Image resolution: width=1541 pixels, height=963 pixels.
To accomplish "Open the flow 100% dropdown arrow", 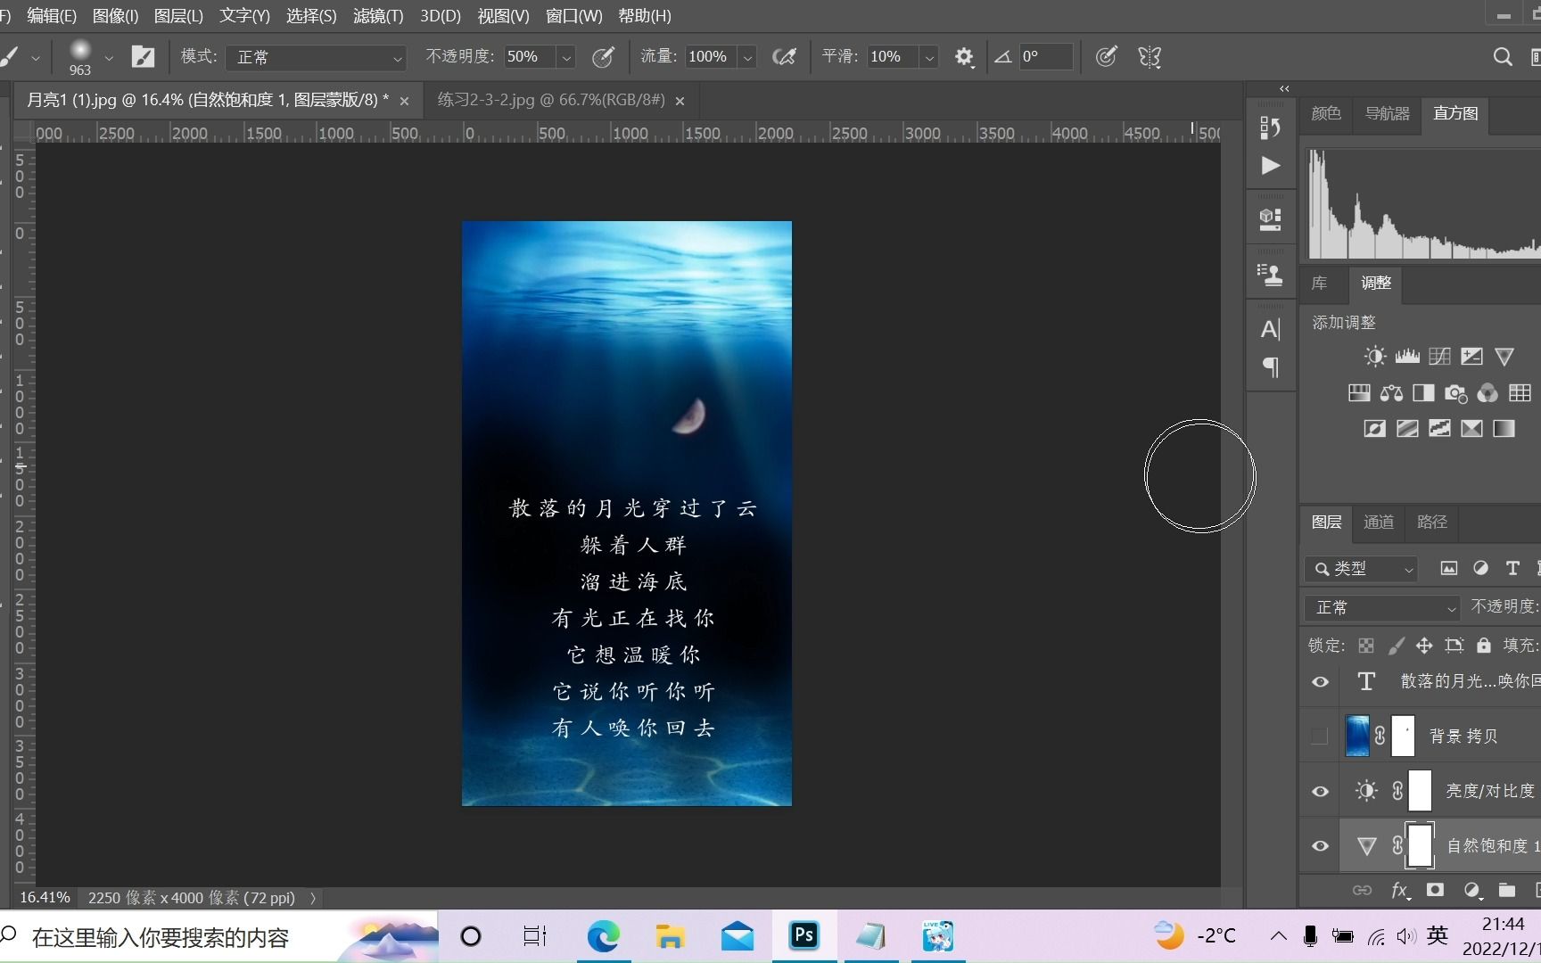I will (x=747, y=57).
